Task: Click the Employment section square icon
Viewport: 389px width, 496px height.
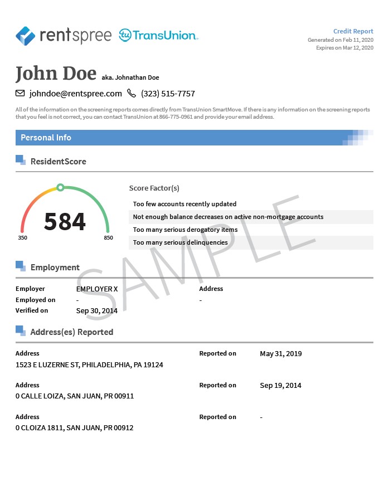Action: click(x=21, y=266)
